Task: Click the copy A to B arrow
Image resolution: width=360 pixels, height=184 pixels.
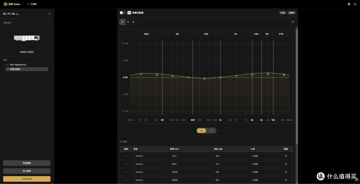Action: coord(128,22)
